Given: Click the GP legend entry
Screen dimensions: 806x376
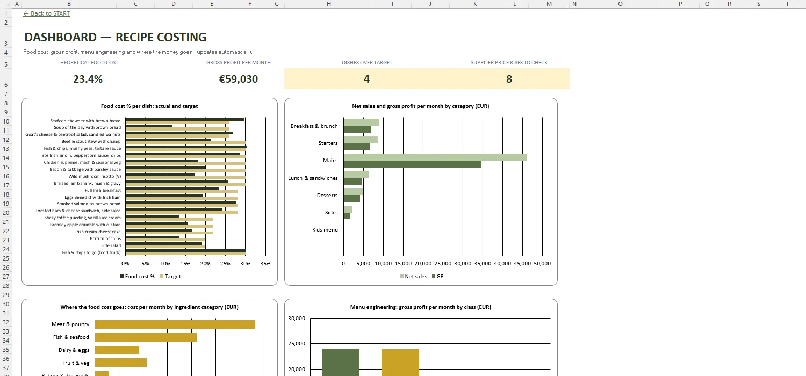Looking at the screenshot, I should (x=437, y=277).
